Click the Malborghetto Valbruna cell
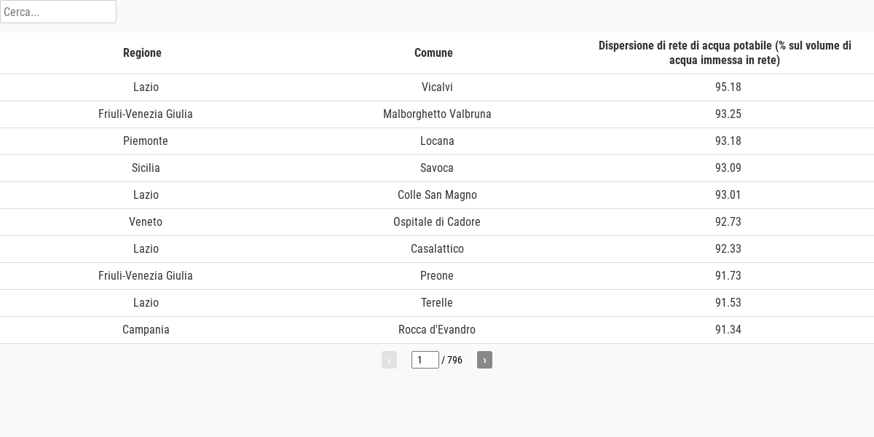This screenshot has height=437, width=874. 437,114
